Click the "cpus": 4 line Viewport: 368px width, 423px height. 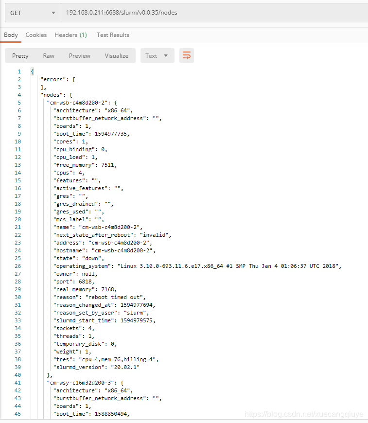pyautogui.click(x=69, y=173)
